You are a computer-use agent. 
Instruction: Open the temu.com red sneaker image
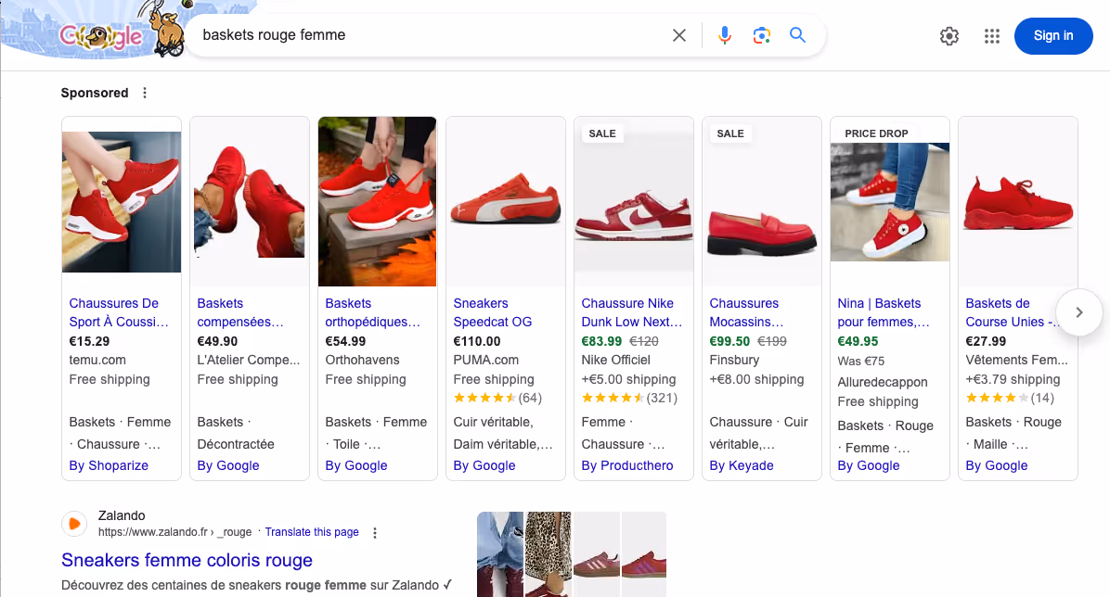point(122,201)
